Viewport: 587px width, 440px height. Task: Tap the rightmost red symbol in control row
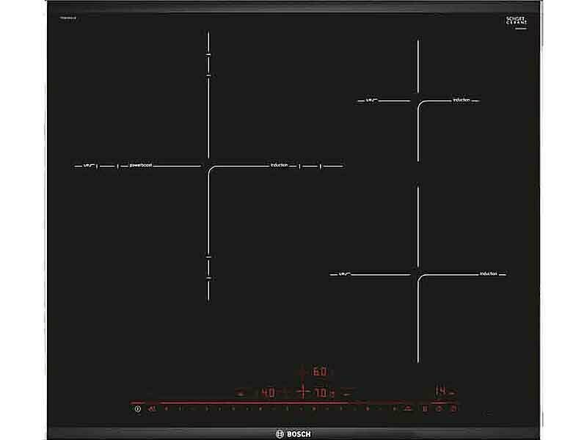(453, 408)
